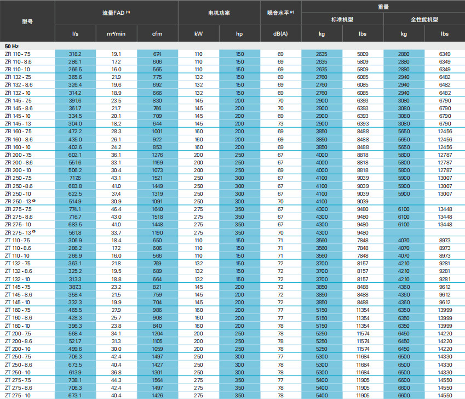Click the ZR 250 - 13 model label
Screen dimensions: 465x399
point(19,202)
